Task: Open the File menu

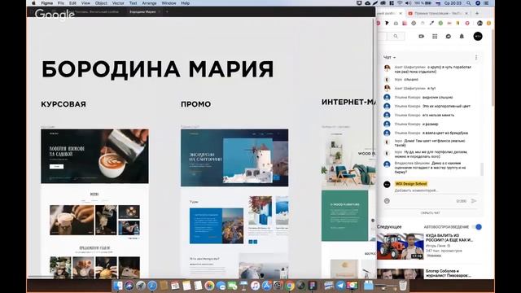Action: tap(61, 3)
